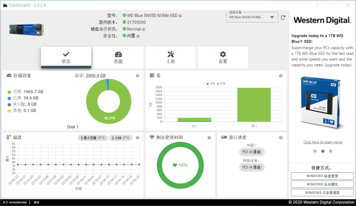Click help icon beside security status
356x206 pixels.
[138, 36]
